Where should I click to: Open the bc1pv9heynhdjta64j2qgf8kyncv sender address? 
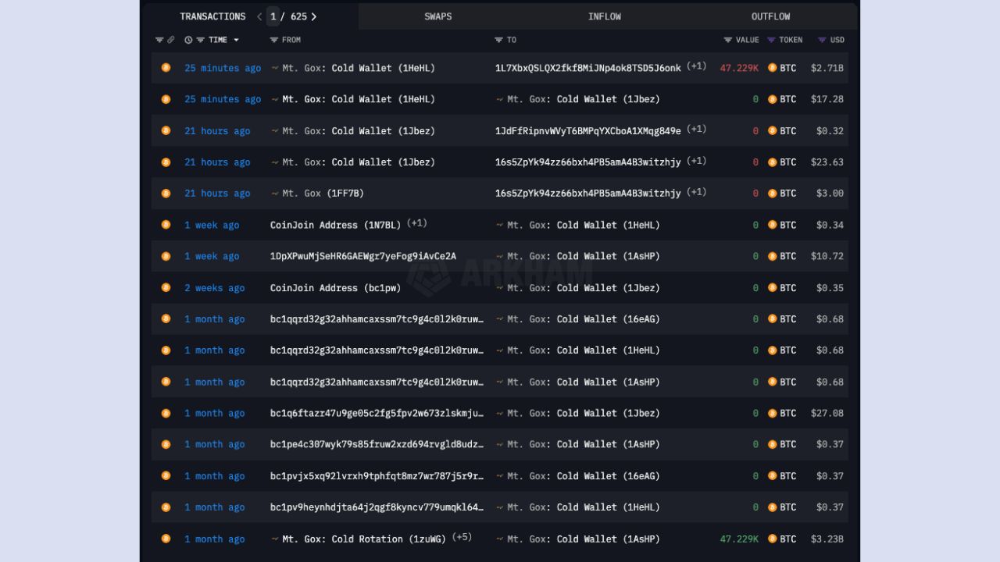coord(377,507)
